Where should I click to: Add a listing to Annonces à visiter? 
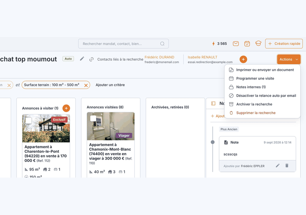66,108
